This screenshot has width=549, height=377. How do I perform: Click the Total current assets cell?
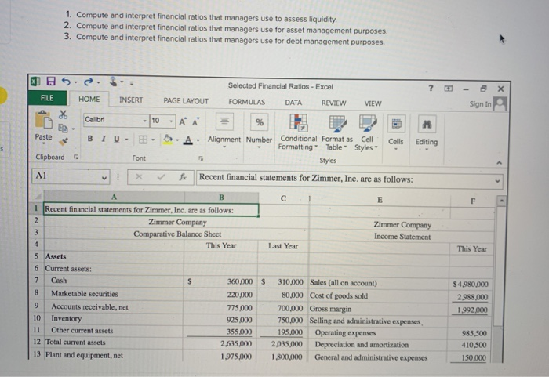(113, 343)
